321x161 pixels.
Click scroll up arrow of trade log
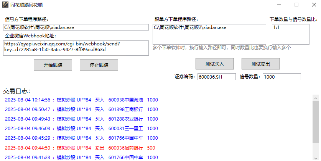(x=316, y=98)
